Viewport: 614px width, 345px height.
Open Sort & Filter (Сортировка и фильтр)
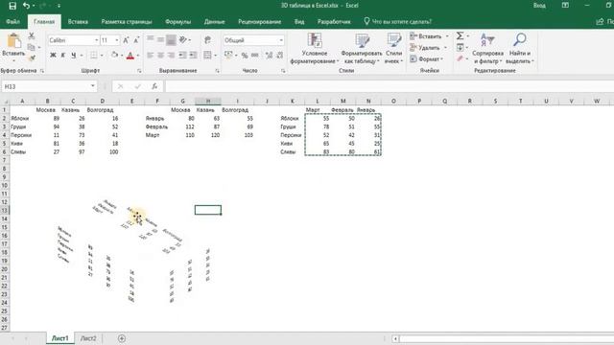[487, 49]
